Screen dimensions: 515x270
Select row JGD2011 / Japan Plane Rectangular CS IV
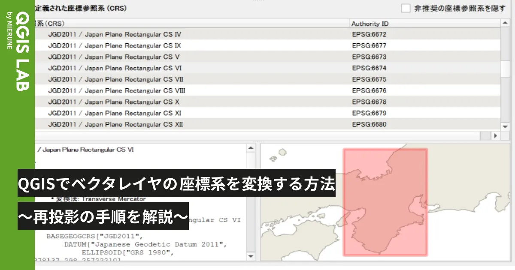coord(268,34)
